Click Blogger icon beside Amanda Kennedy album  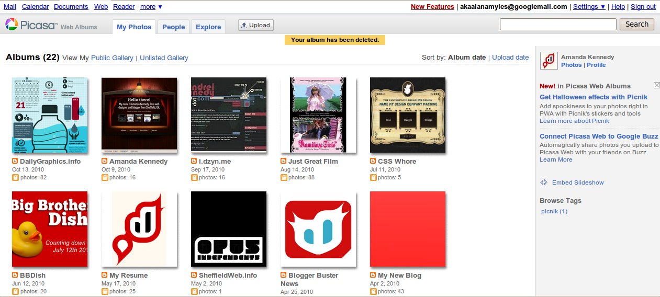(x=105, y=161)
